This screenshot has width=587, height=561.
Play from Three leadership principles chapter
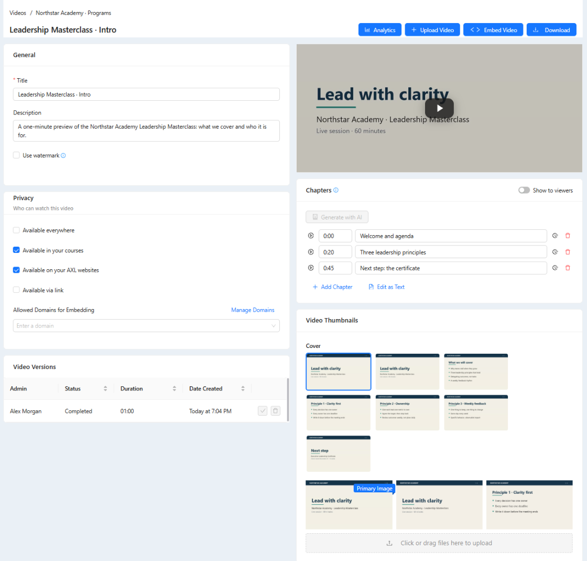click(311, 252)
